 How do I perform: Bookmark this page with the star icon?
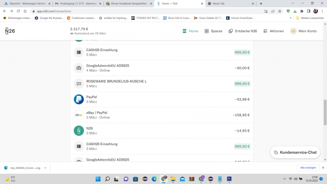coord(279,11)
